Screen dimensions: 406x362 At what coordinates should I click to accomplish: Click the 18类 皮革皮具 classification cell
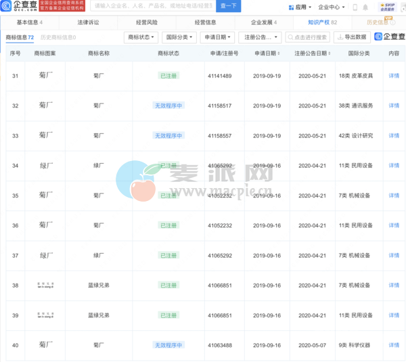[x=356, y=76]
